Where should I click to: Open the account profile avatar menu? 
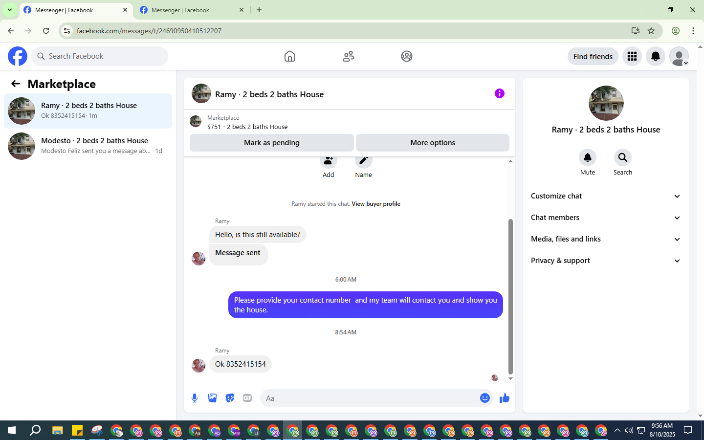(x=679, y=56)
